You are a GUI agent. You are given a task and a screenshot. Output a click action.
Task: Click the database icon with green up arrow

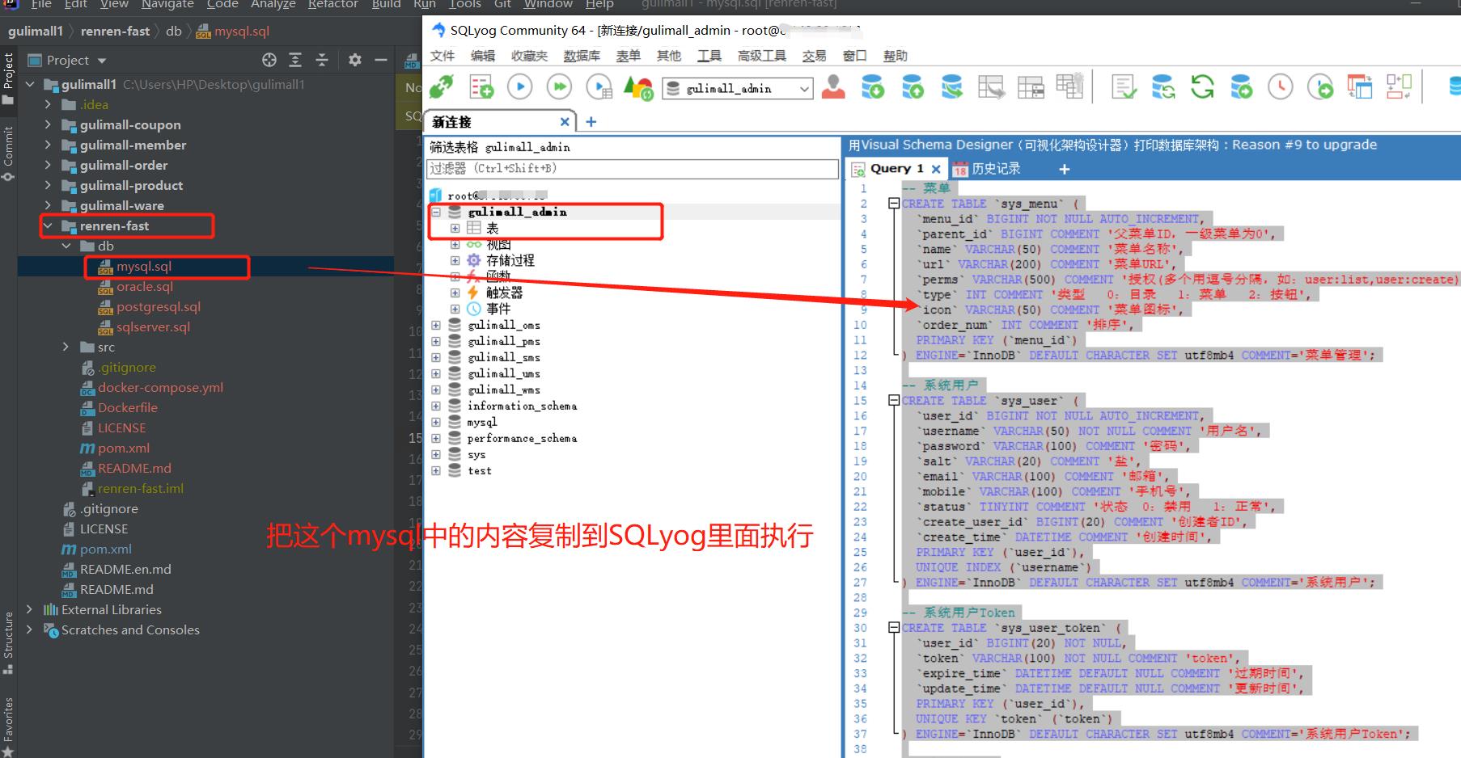(913, 86)
